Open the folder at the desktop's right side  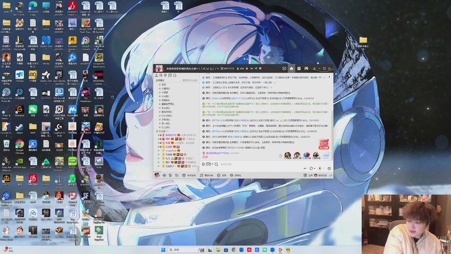pyautogui.click(x=363, y=42)
